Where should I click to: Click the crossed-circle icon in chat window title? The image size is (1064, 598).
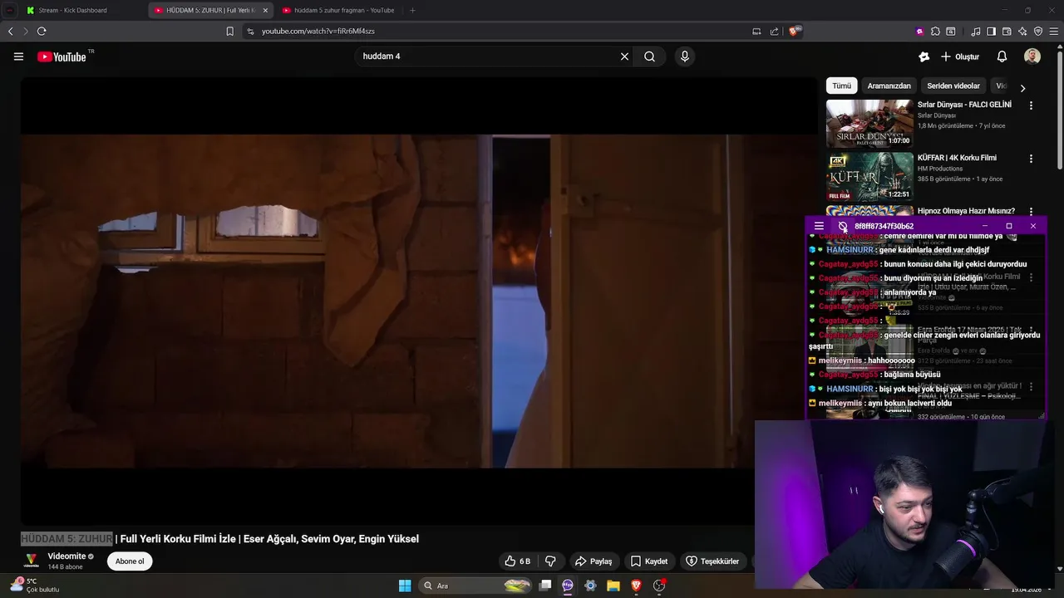[843, 226]
